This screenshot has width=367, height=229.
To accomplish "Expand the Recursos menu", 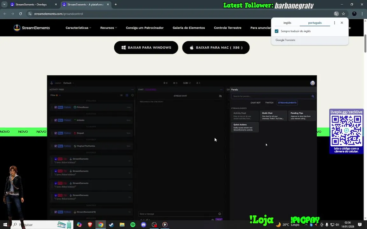I will [x=108, y=28].
